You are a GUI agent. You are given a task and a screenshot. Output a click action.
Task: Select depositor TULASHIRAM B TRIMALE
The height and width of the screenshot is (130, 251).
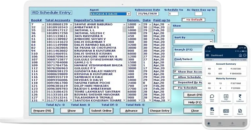pos(94,98)
